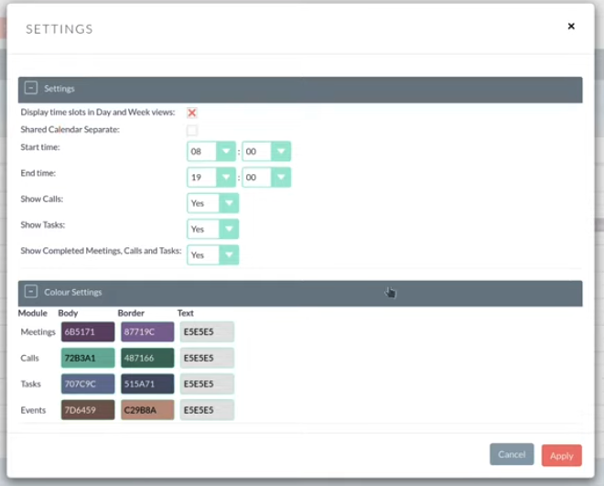Edit Tasks text colour E5E5E5
Image resolution: width=604 pixels, height=486 pixels.
click(207, 383)
